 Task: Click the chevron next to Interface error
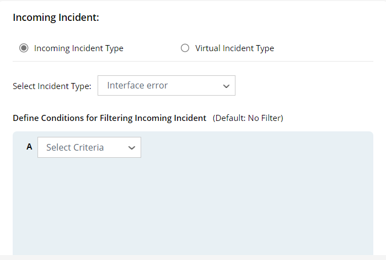pyautogui.click(x=226, y=86)
